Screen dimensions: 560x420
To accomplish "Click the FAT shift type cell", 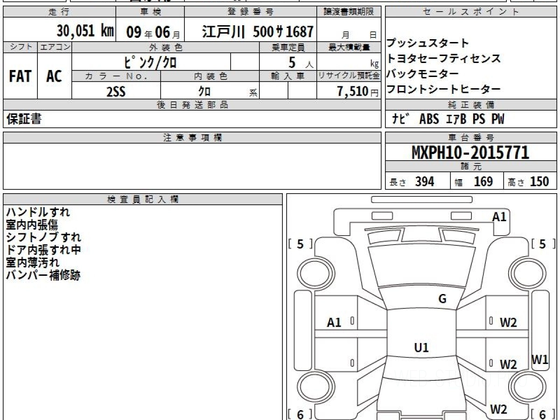I will 20,77.
